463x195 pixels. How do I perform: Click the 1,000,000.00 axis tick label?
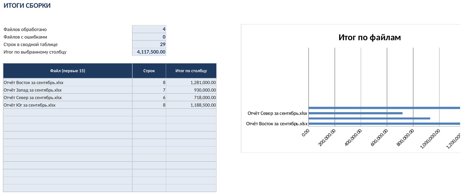point(431,139)
